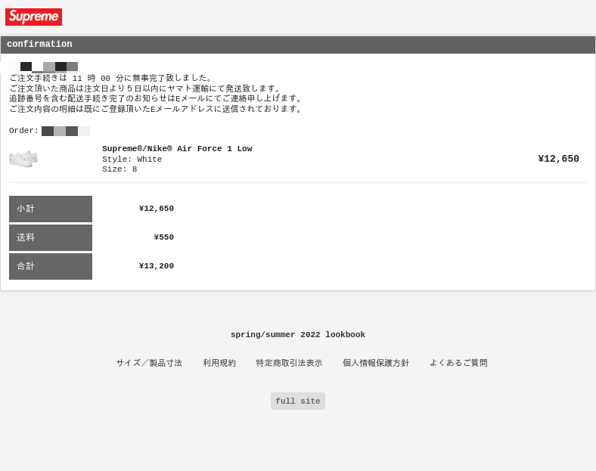Click the total amount ¥13,200

[x=157, y=266]
